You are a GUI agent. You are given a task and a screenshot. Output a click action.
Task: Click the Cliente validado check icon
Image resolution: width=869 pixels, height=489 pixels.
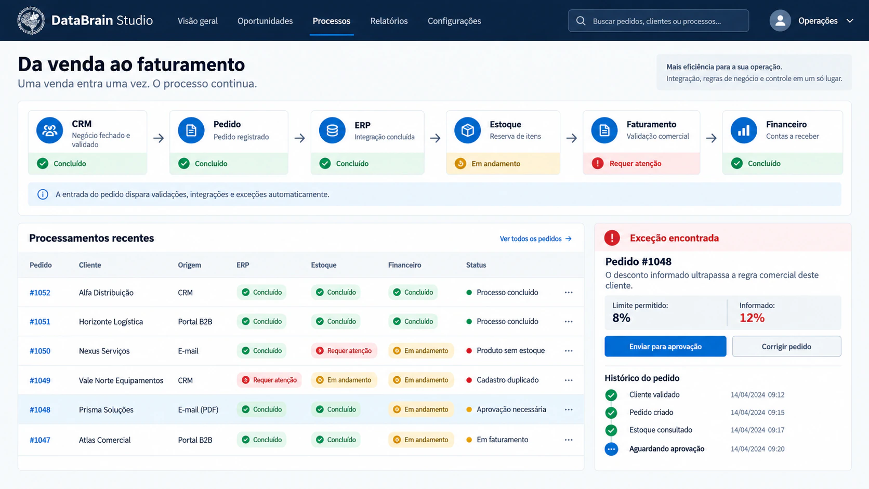(612, 395)
